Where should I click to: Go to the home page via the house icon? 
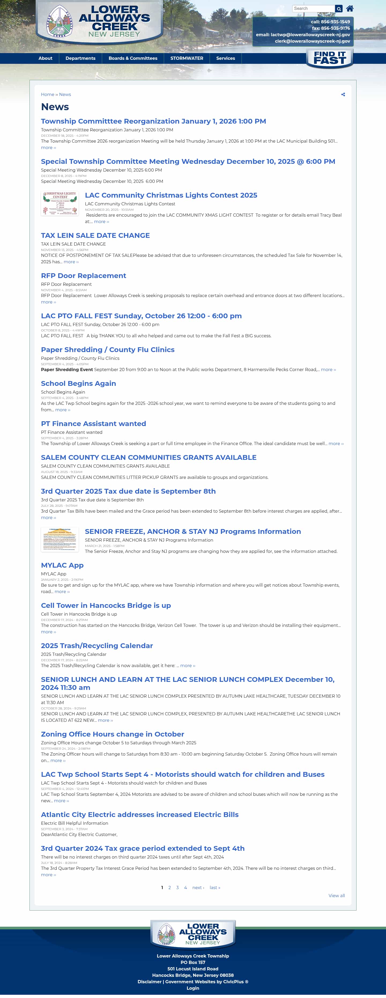point(350,9)
